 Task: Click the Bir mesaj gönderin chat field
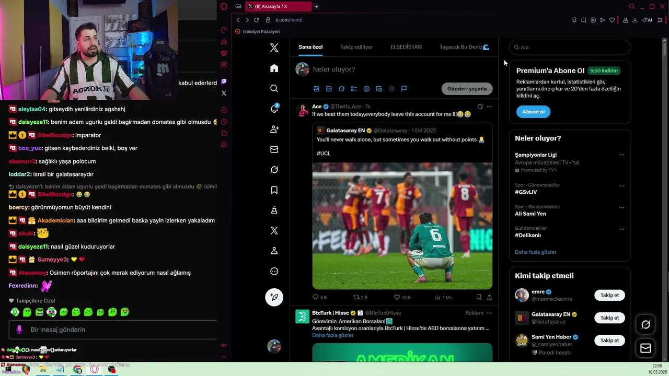(x=113, y=330)
